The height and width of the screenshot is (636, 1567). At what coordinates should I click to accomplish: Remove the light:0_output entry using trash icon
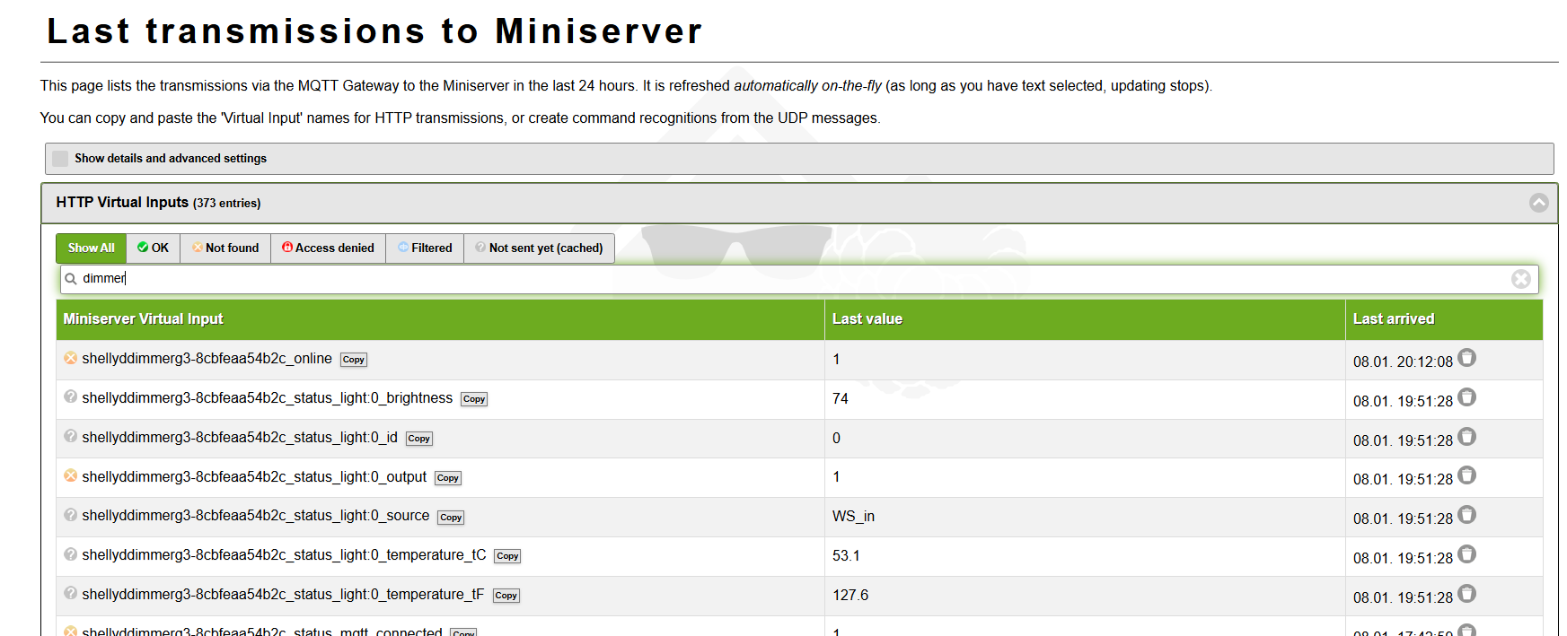pyautogui.click(x=1466, y=475)
